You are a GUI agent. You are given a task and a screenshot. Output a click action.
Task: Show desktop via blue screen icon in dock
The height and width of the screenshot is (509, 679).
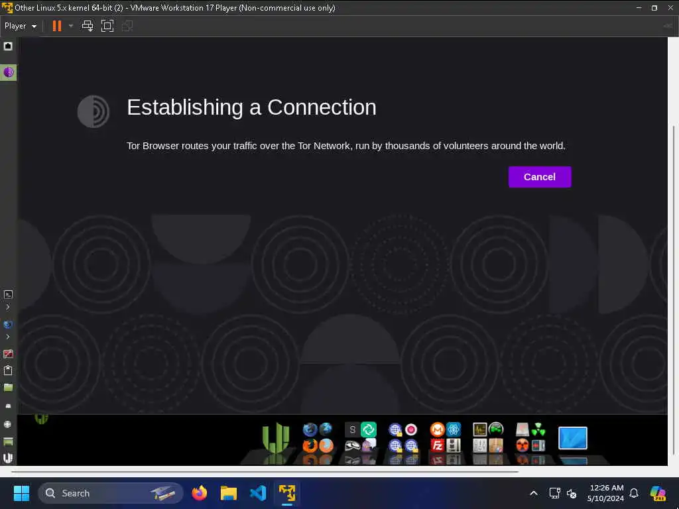coord(572,438)
